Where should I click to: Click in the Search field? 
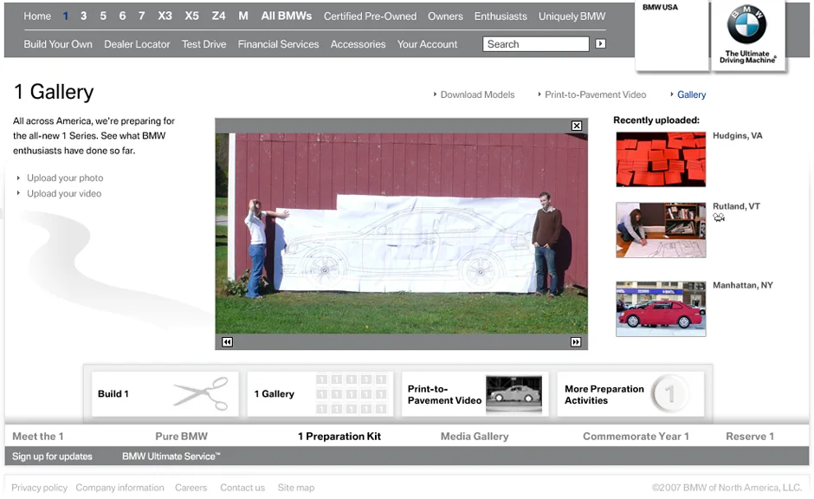[536, 44]
